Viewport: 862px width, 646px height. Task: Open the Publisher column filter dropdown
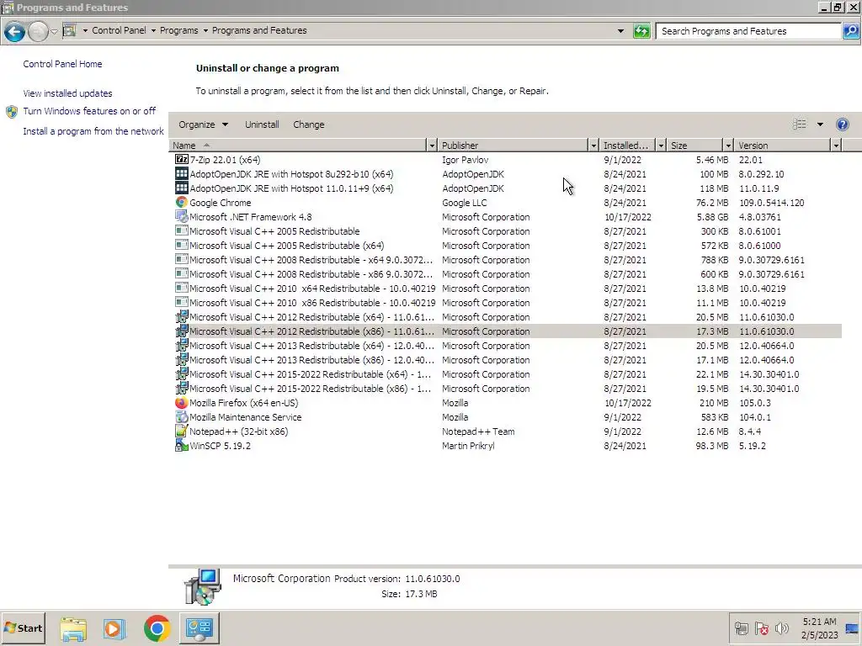[x=593, y=146]
